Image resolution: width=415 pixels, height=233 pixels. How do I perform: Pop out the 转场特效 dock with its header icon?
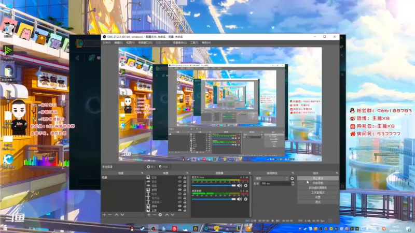[x=293, y=173]
